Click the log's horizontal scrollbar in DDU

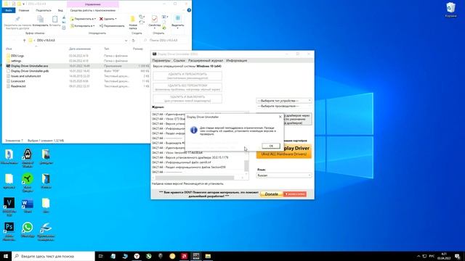pyautogui.click(x=195, y=178)
